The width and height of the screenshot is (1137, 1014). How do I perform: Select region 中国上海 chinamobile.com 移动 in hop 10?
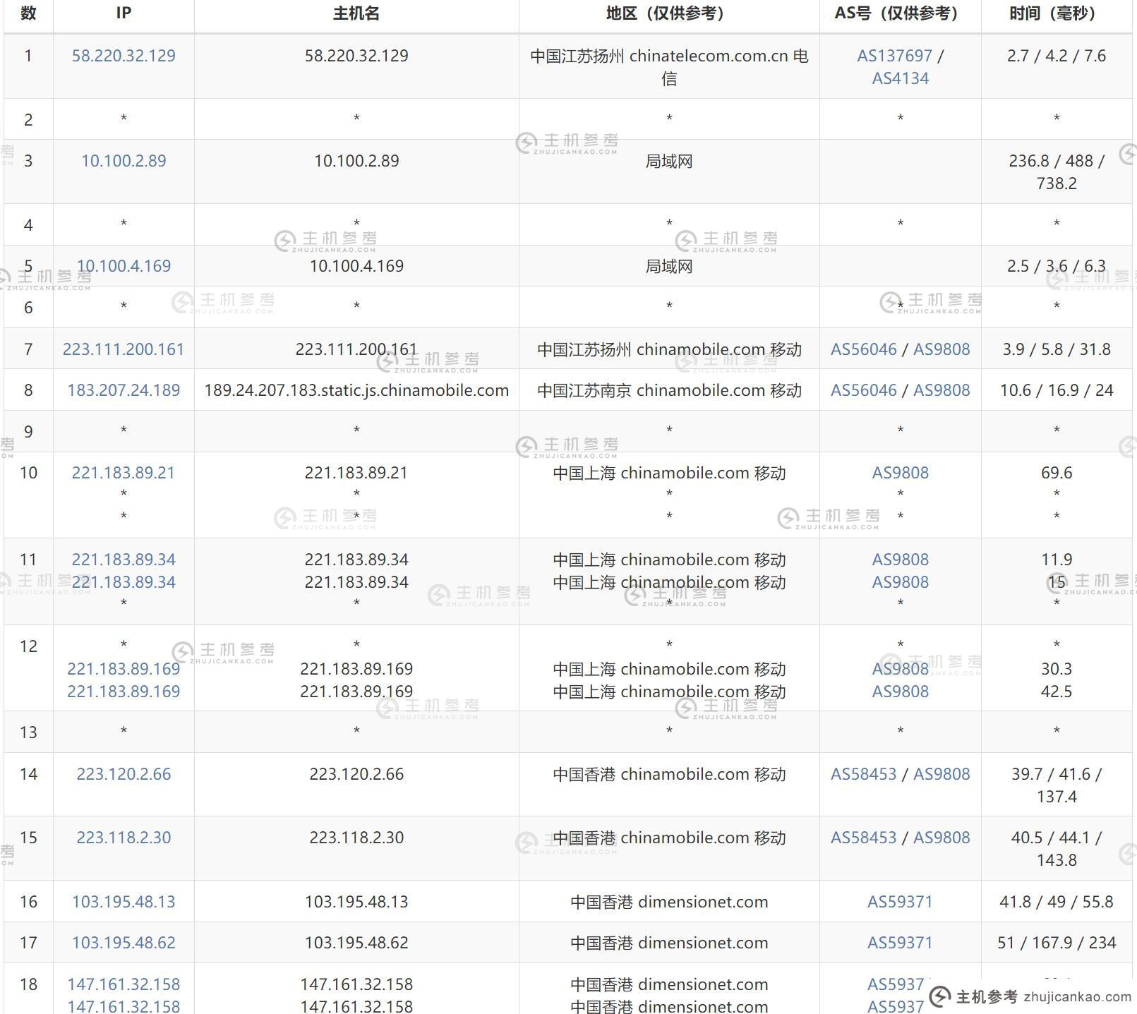point(669,473)
